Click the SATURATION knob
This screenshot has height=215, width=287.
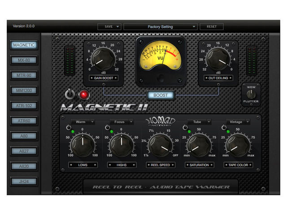point(199,146)
